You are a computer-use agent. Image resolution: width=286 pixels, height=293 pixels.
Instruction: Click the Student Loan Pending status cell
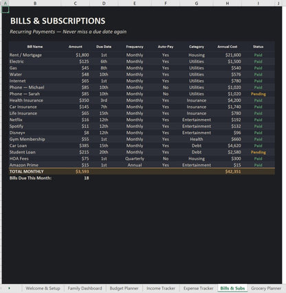(258, 152)
